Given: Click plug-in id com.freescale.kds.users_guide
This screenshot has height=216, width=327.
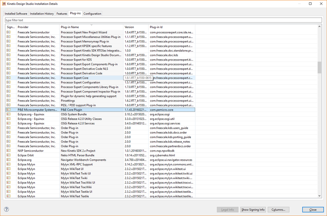Looking at the screenshot, I should pyautogui.click(x=169, y=128).
